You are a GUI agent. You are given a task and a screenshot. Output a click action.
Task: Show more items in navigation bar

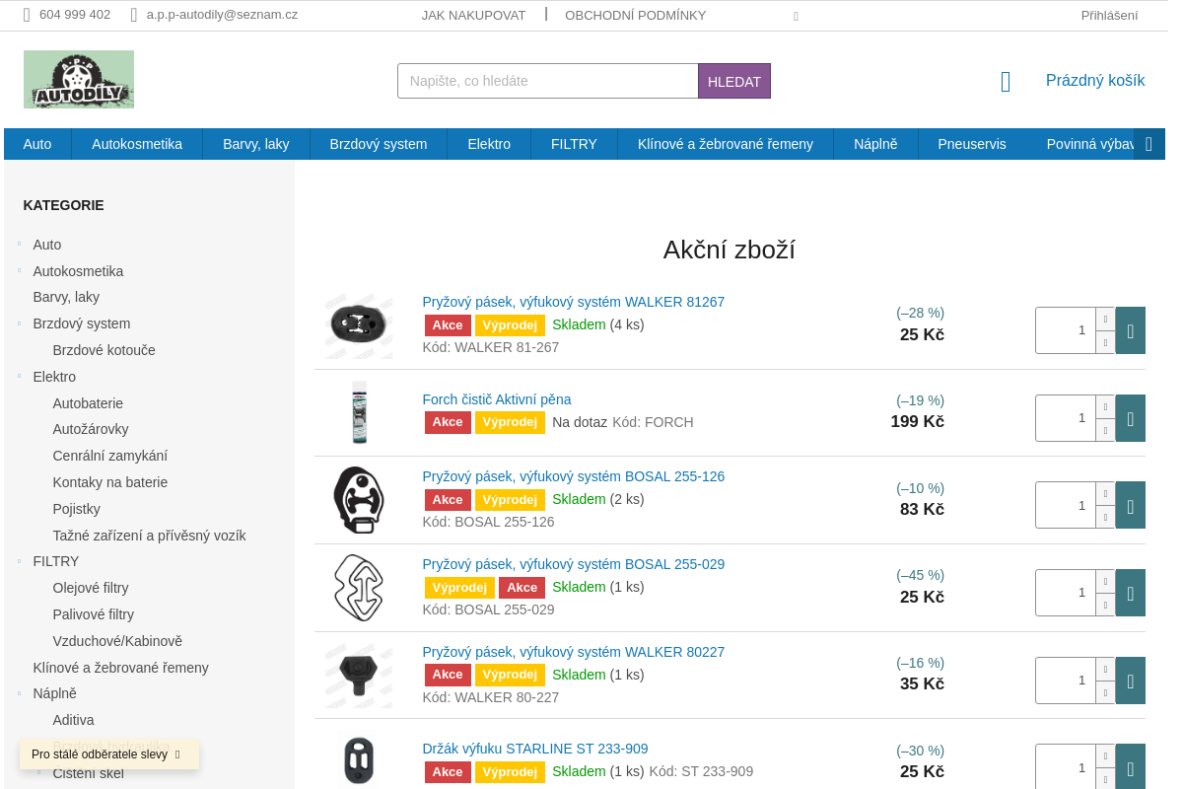tap(1149, 144)
